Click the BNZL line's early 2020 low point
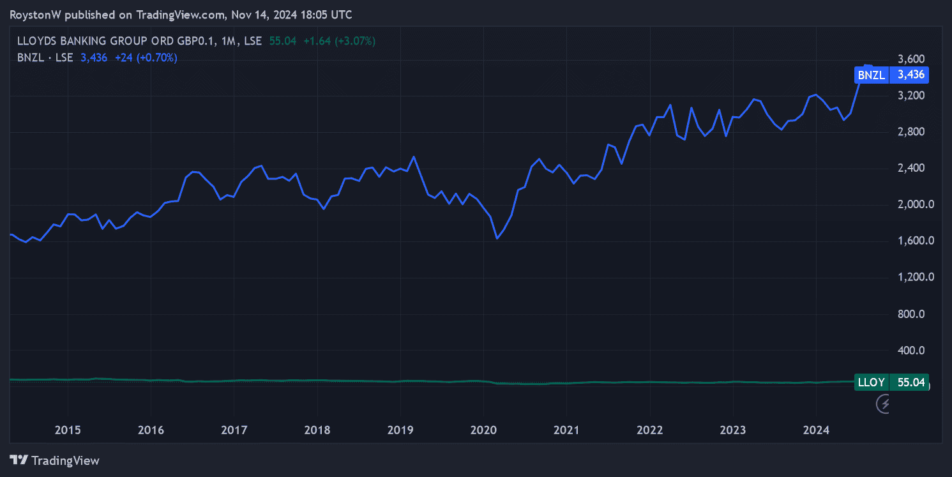This screenshot has height=477, width=952. [x=497, y=239]
